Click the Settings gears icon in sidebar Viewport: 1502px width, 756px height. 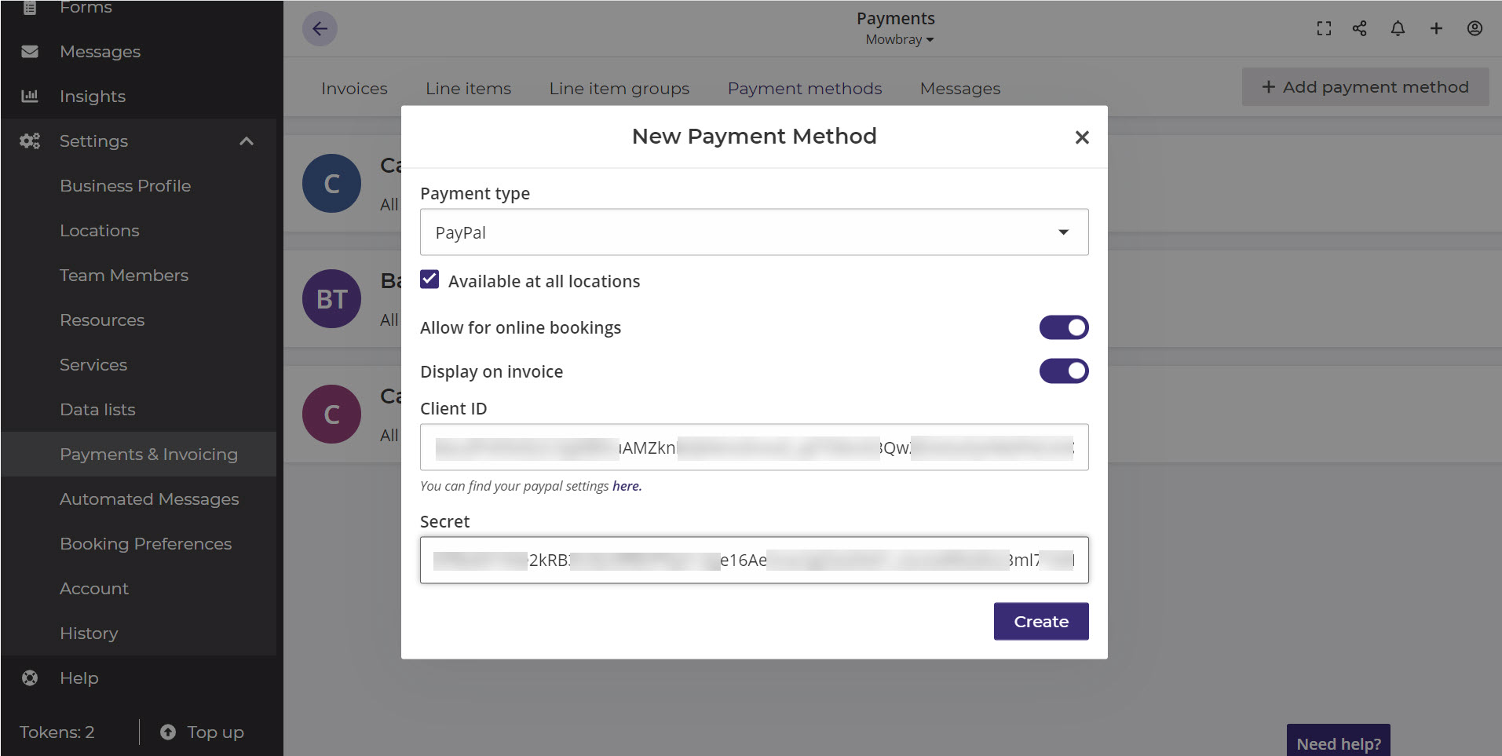point(30,141)
